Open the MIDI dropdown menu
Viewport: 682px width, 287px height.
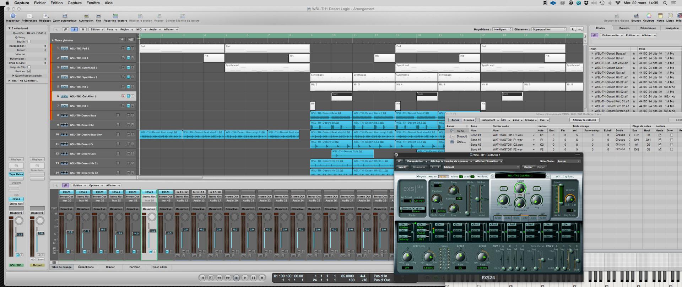pos(141,29)
